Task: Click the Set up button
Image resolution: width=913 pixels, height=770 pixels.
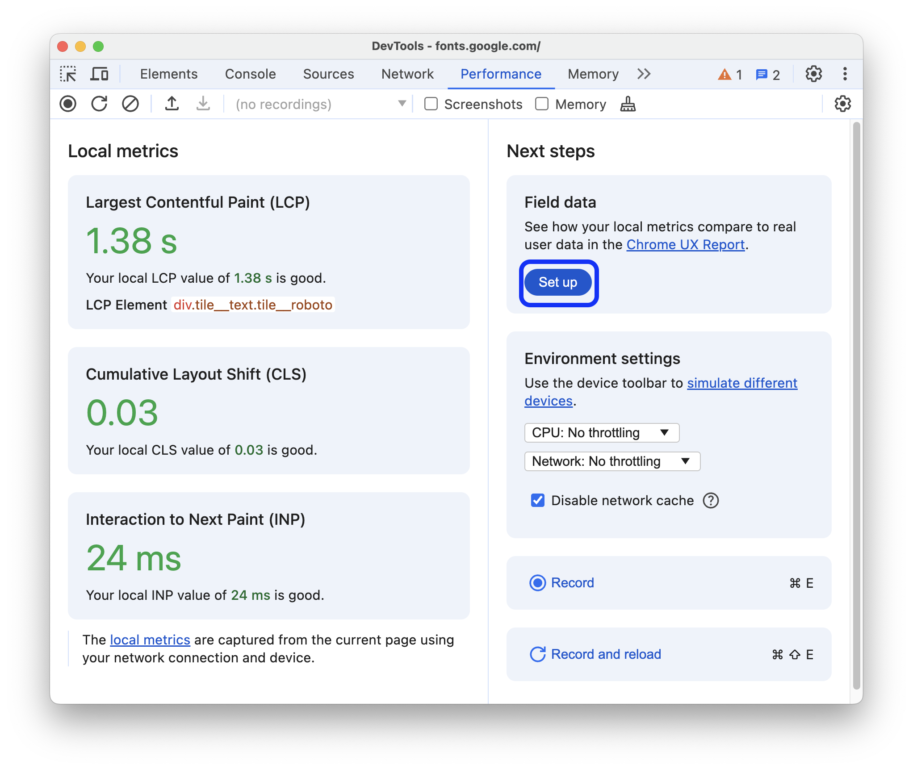Action: pos(558,281)
